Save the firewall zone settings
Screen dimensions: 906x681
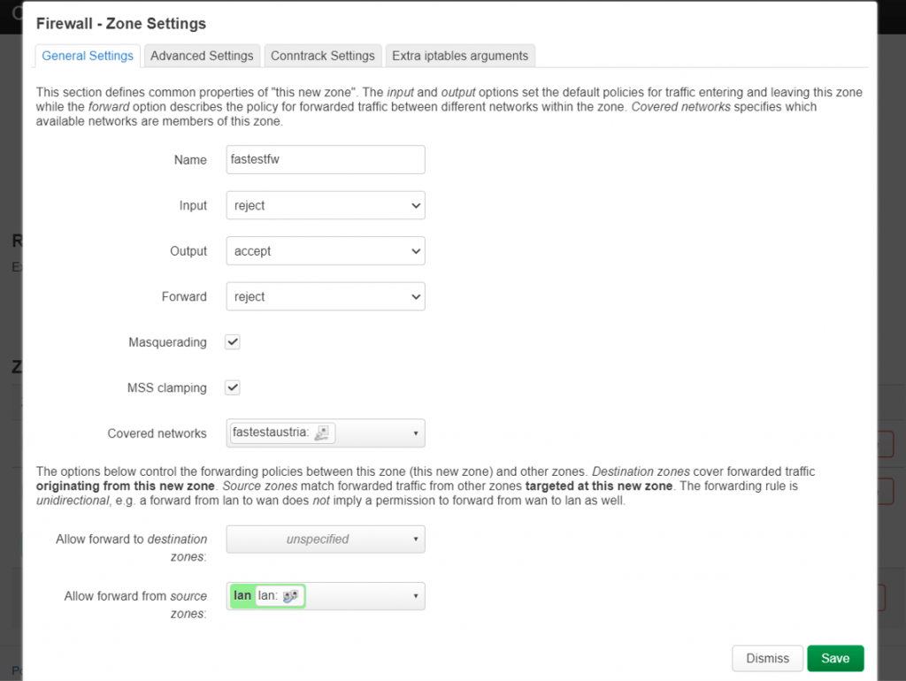tap(835, 658)
